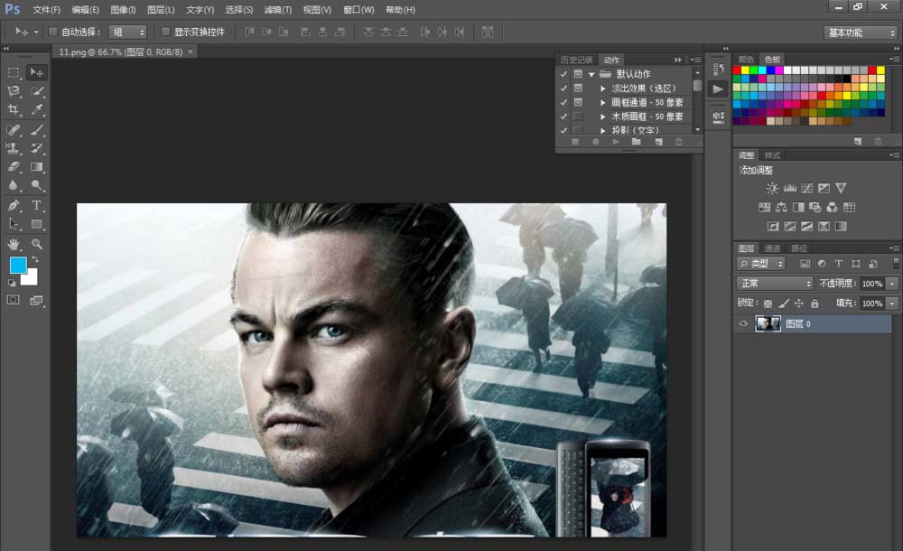903x551 pixels.
Task: Select the Eyedropper tool
Action: [x=37, y=109]
